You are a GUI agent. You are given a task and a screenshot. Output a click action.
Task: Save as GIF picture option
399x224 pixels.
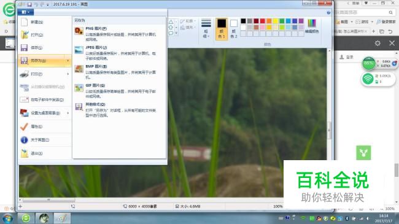[x=119, y=91]
